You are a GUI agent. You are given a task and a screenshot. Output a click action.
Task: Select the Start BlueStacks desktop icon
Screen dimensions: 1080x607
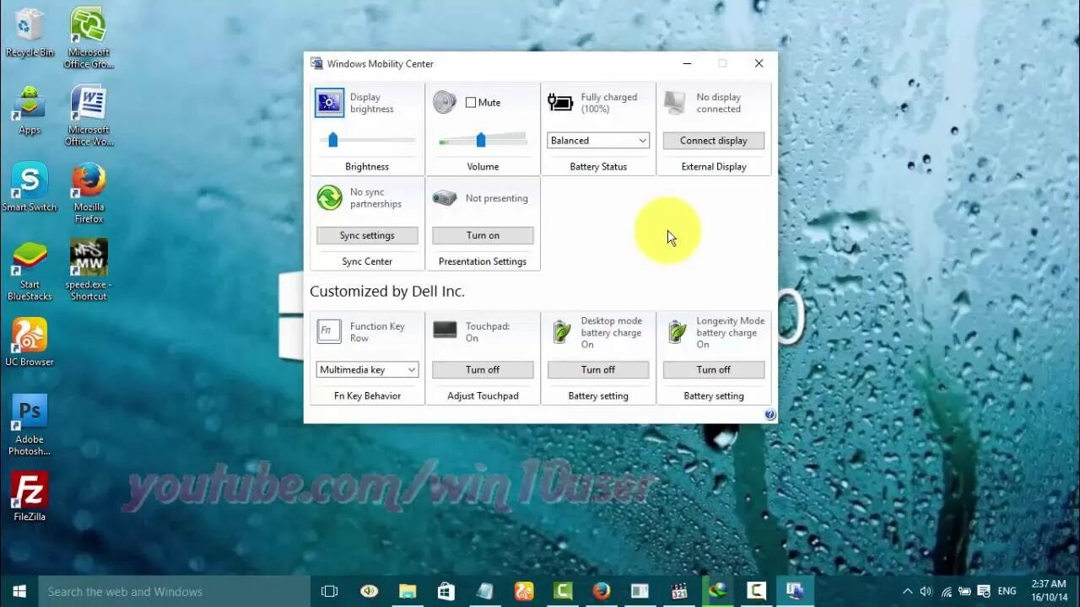30,271
